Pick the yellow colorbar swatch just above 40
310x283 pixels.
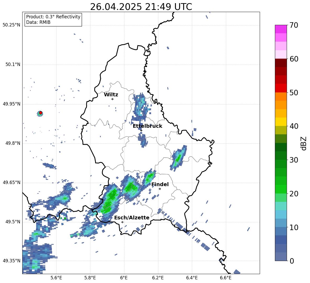pyautogui.click(x=281, y=121)
